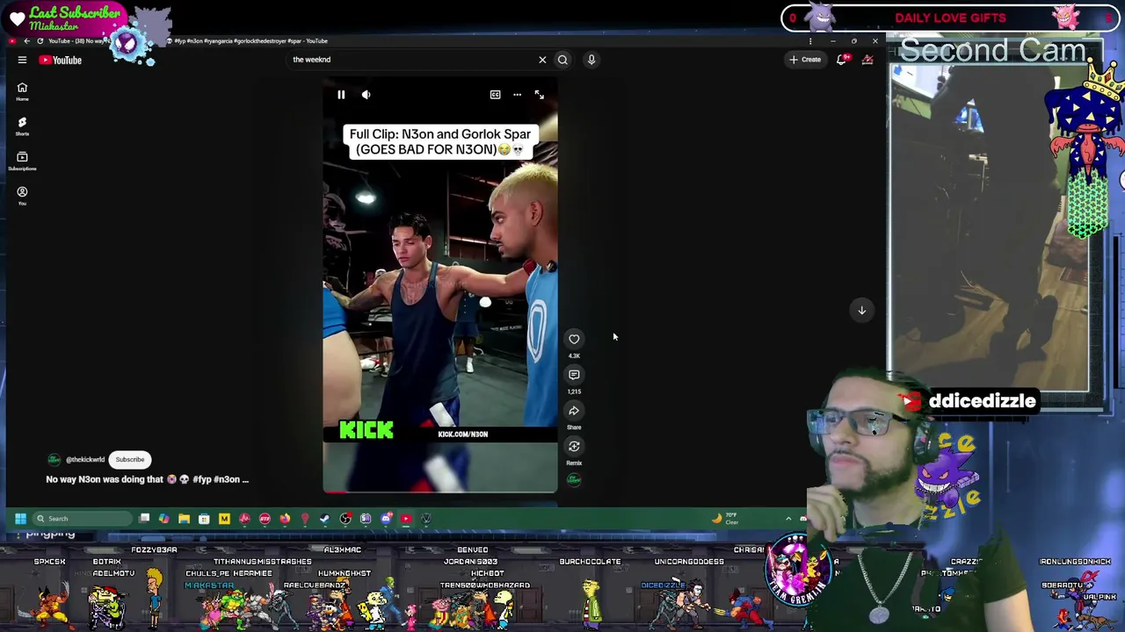Screen dimensions: 1125x632
Task: Go to the next Short with down arrow
Action: pyautogui.click(x=861, y=310)
